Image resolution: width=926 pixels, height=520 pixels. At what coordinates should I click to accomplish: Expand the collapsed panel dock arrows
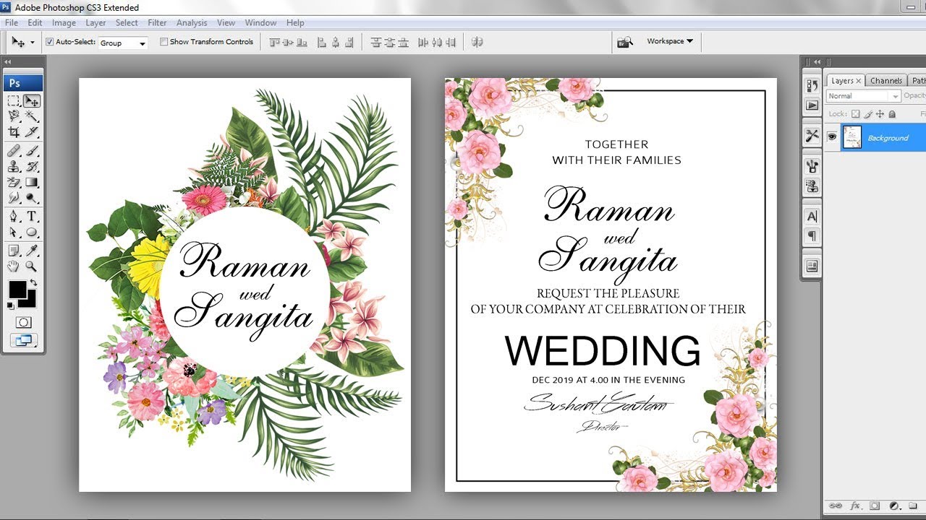[x=817, y=62]
